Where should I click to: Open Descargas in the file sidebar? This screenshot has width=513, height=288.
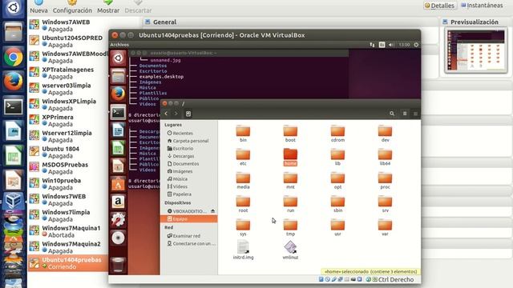[180, 156]
